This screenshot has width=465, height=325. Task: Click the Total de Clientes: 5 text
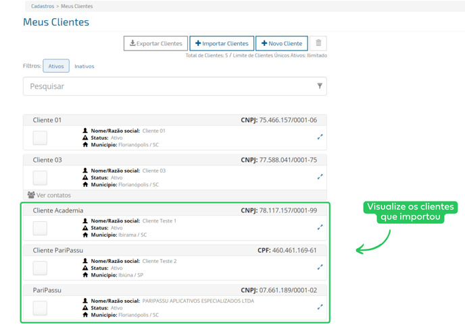(207, 55)
